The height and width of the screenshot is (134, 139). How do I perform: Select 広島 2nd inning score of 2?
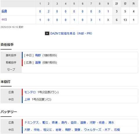(x=49, y=11)
